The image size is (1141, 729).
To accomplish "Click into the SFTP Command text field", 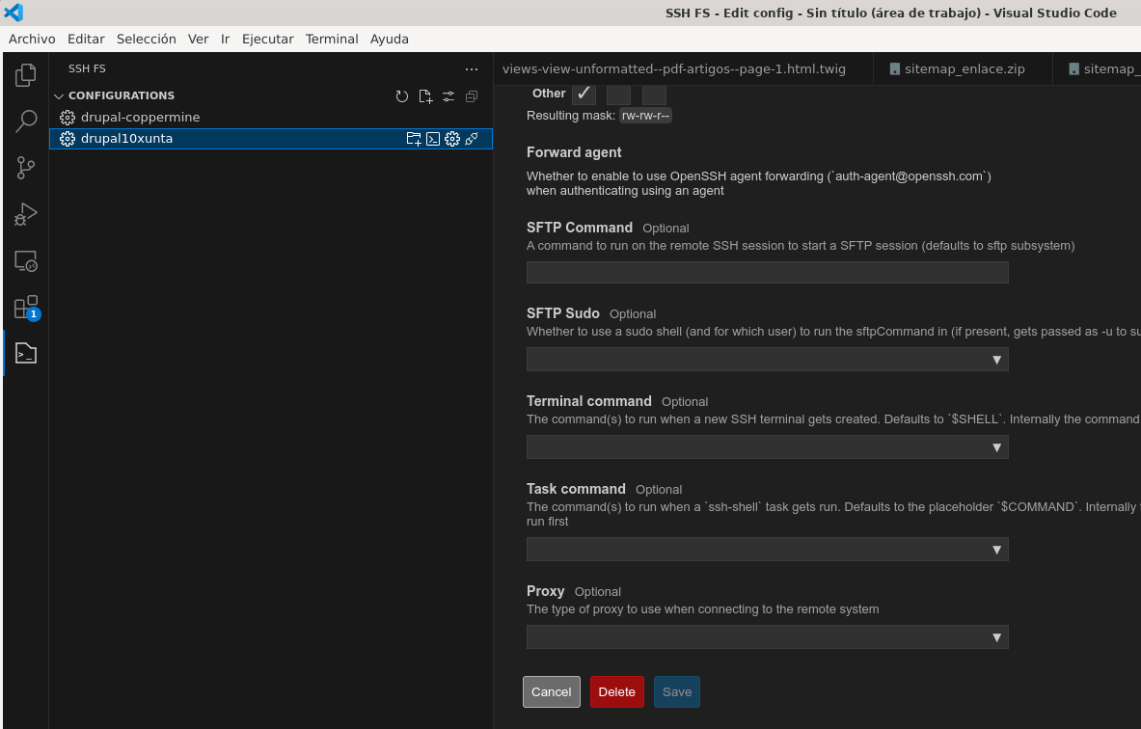I will [767, 273].
